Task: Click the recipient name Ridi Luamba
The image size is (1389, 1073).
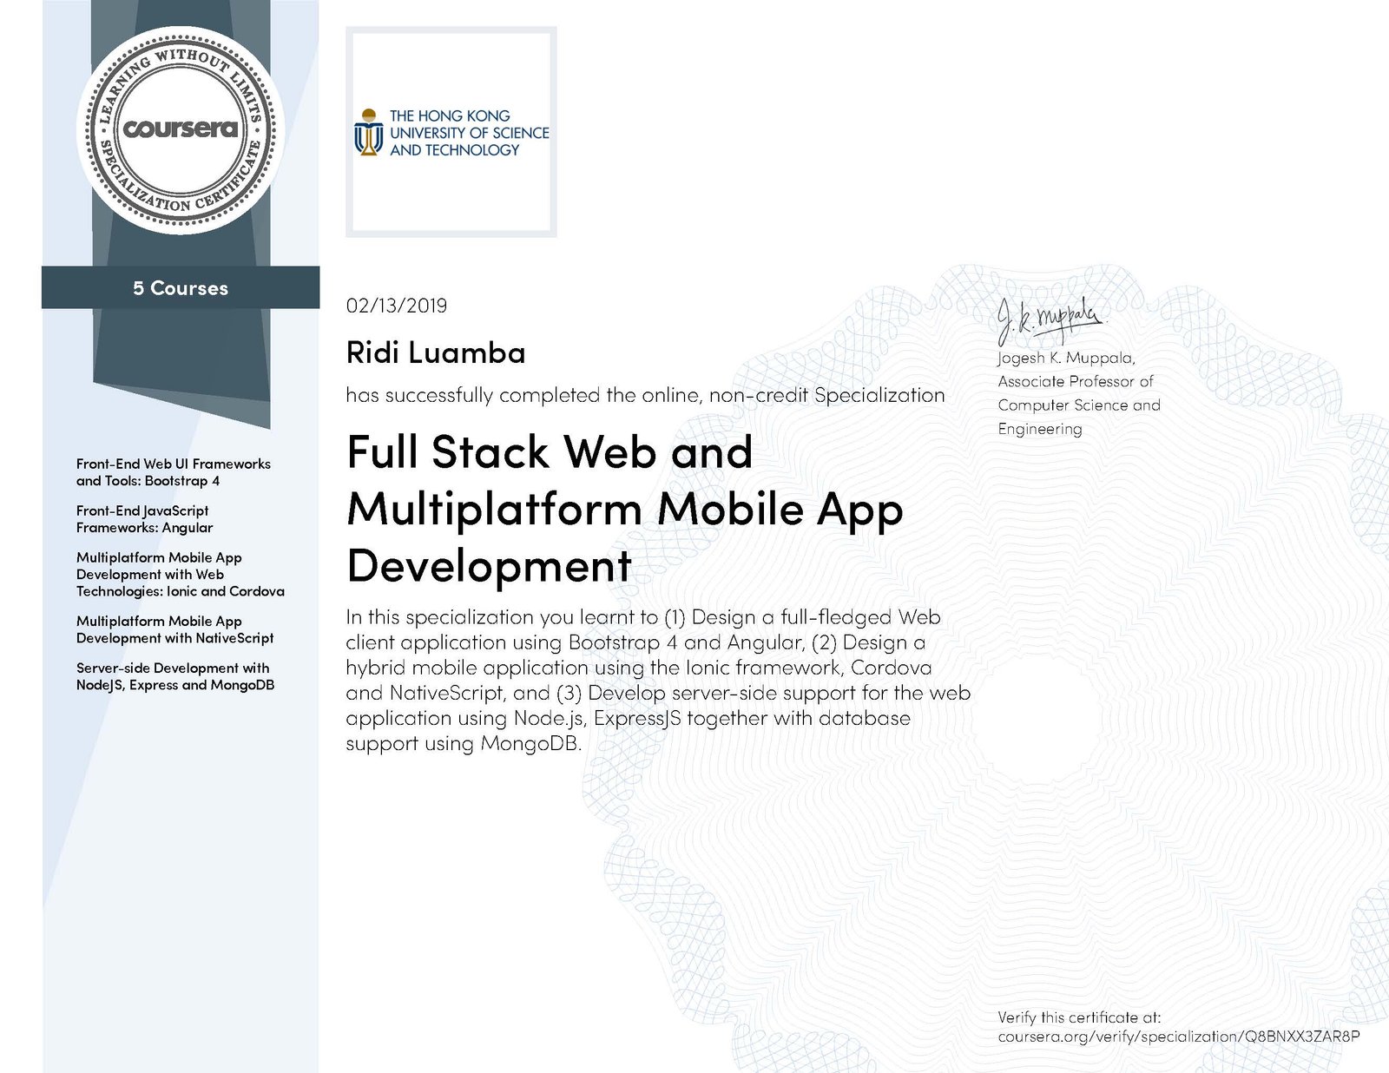Action: 436,352
